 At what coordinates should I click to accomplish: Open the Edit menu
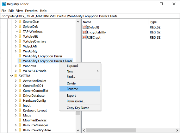coord(11,11)
